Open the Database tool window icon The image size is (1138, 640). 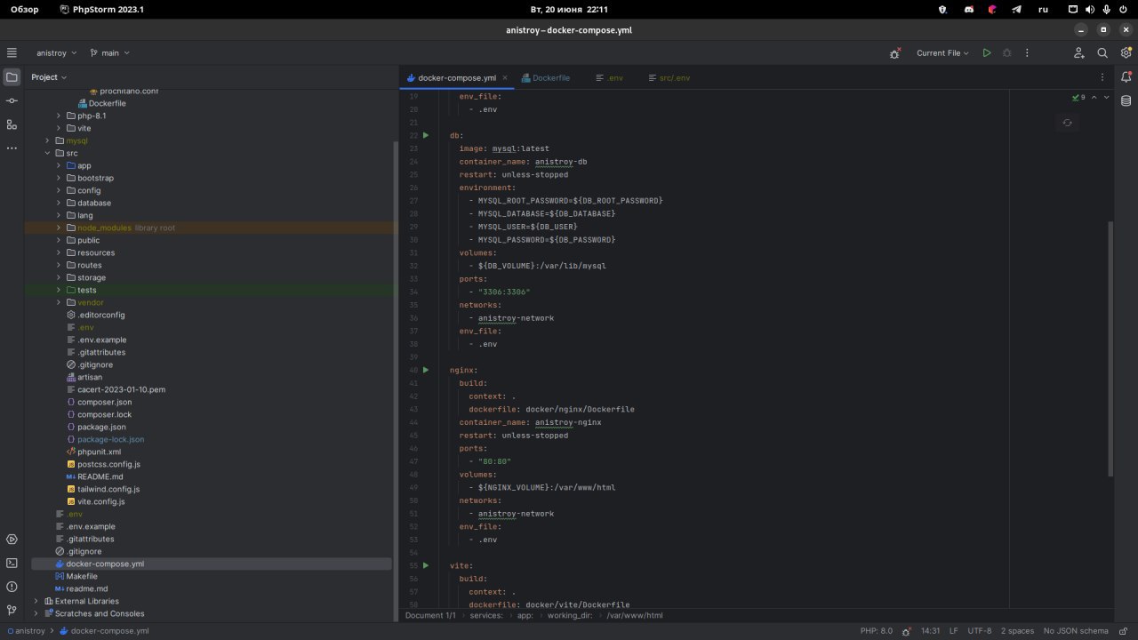pyautogui.click(x=1126, y=100)
